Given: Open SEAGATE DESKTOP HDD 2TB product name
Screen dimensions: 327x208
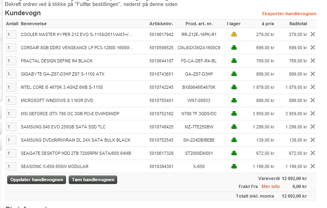Looking at the screenshot, I should click(x=76, y=153).
